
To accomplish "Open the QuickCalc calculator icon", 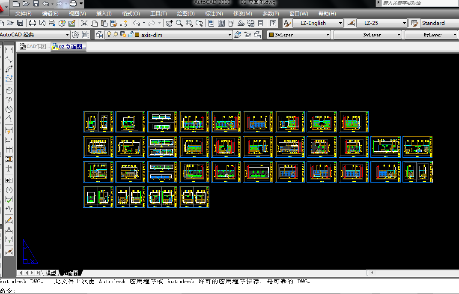I will [x=261, y=23].
